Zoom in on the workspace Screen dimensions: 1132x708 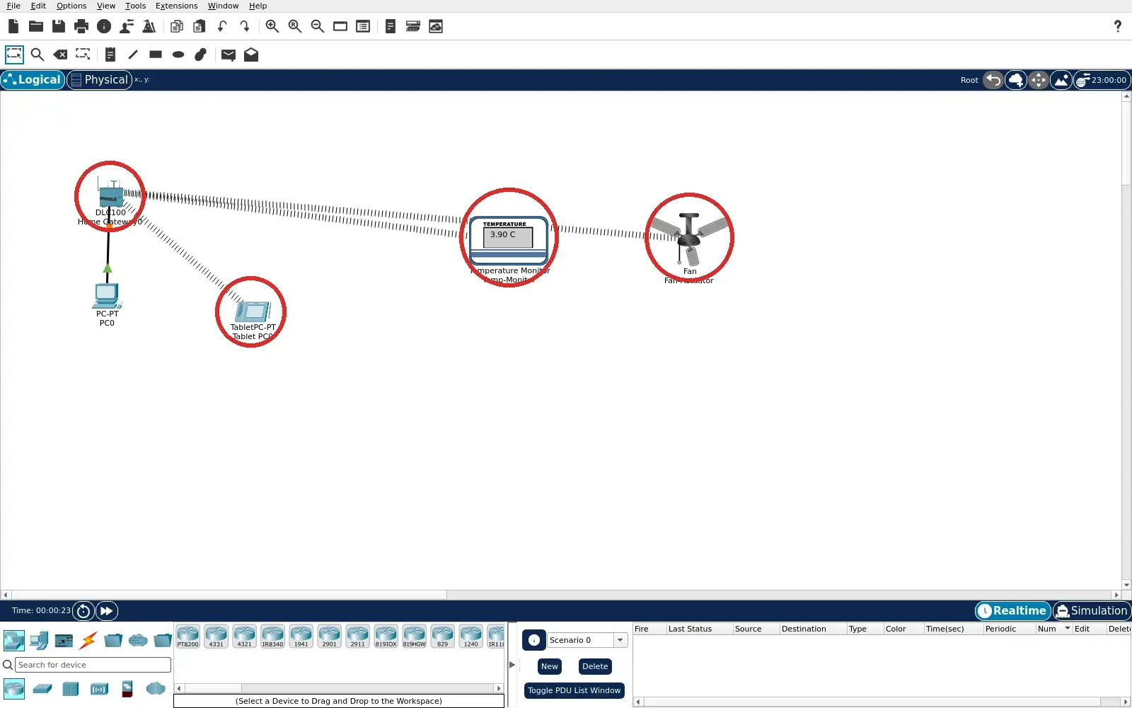(272, 26)
